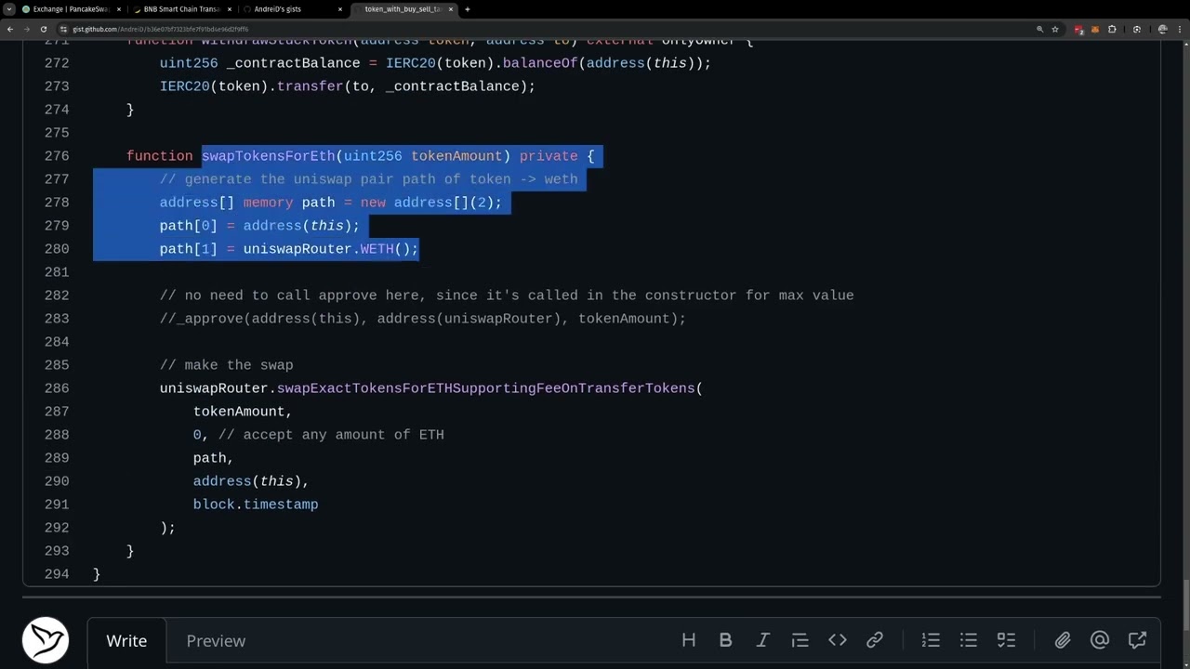This screenshot has height=669, width=1190.
Task: Click line number 276
Action: click(x=57, y=156)
